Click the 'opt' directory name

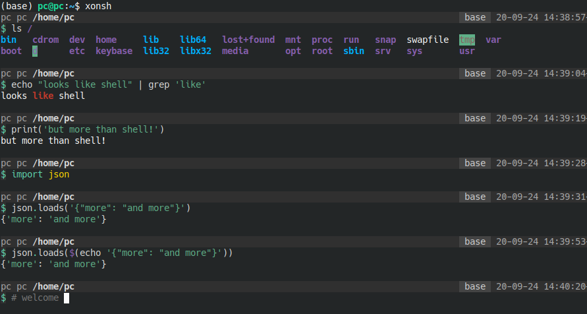pyautogui.click(x=293, y=51)
